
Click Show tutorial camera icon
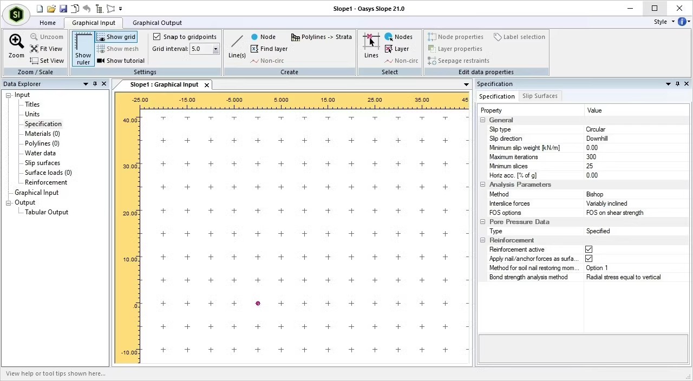[121, 61]
